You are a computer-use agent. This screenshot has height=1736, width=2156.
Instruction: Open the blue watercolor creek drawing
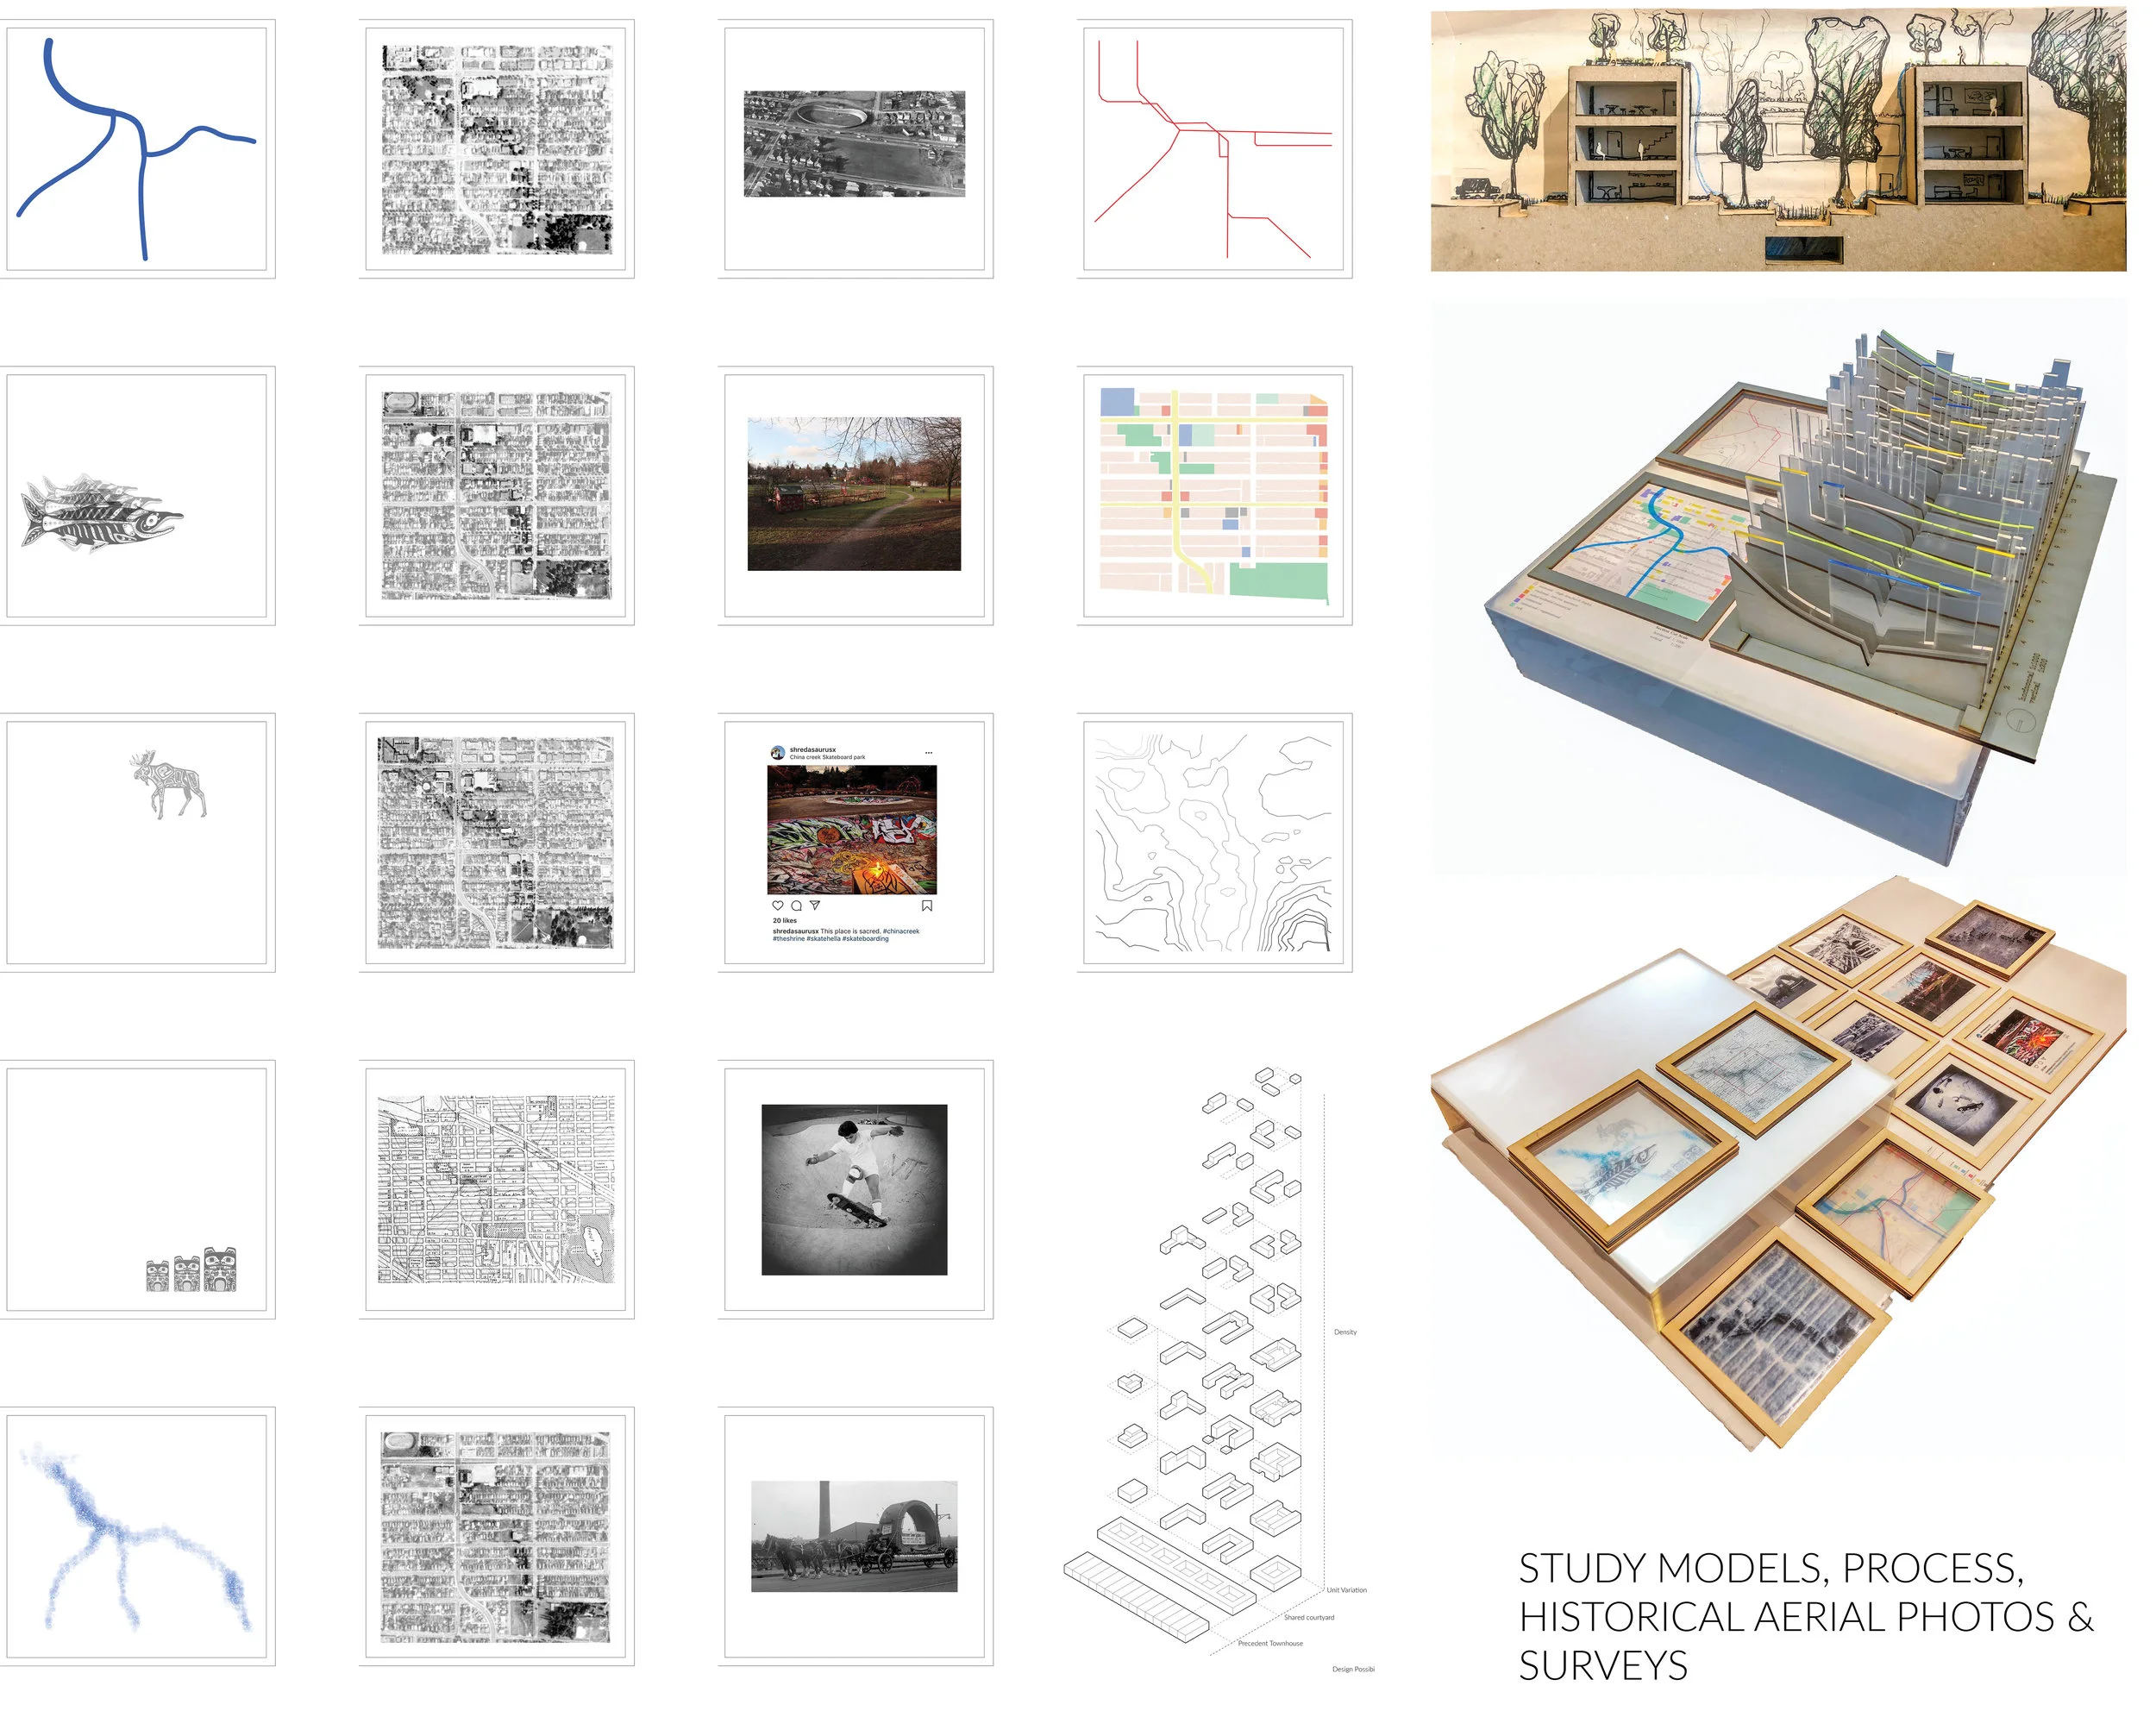pos(137,1537)
